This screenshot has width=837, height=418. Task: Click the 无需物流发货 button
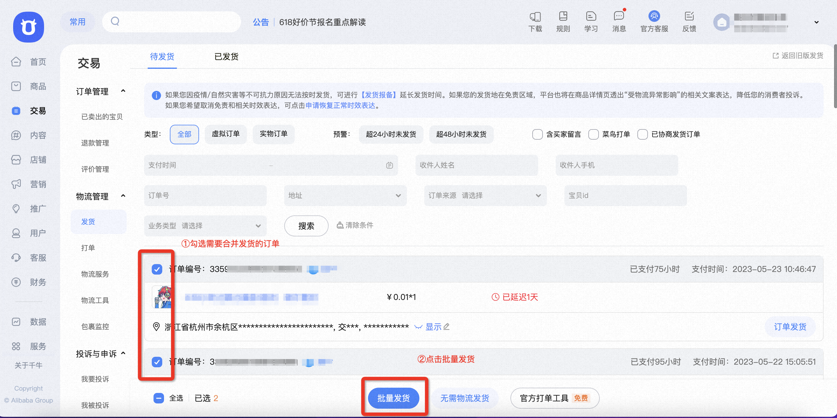(x=464, y=398)
